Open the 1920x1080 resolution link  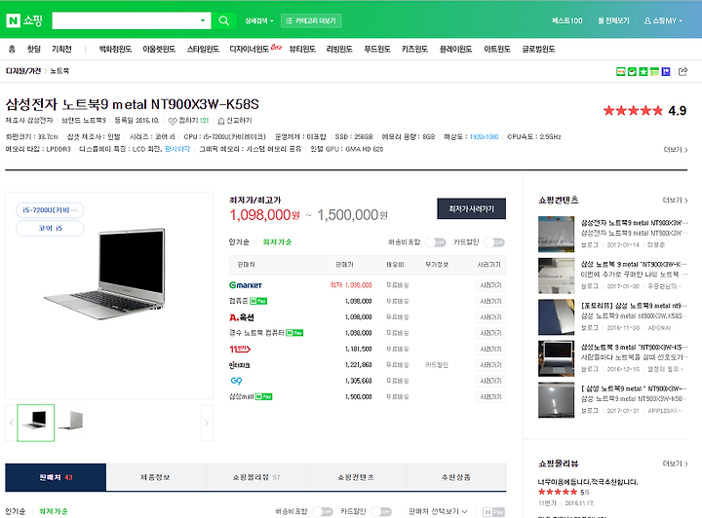pyautogui.click(x=484, y=136)
